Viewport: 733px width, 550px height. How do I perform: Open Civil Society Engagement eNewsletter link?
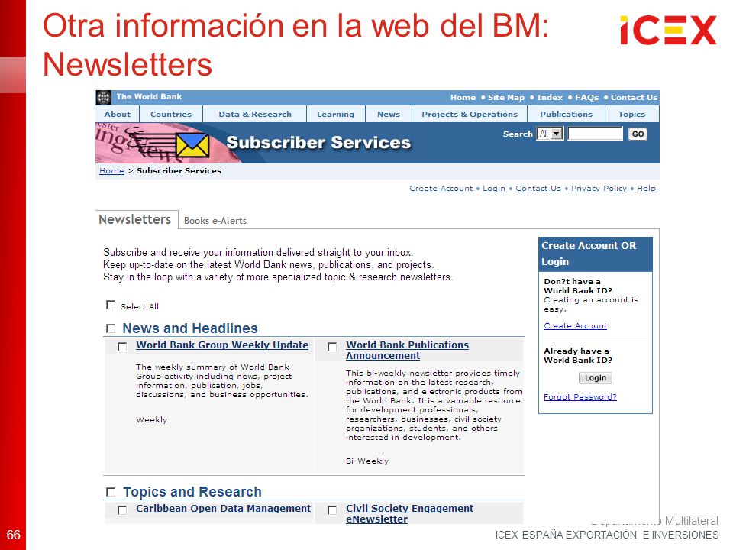pos(409,513)
